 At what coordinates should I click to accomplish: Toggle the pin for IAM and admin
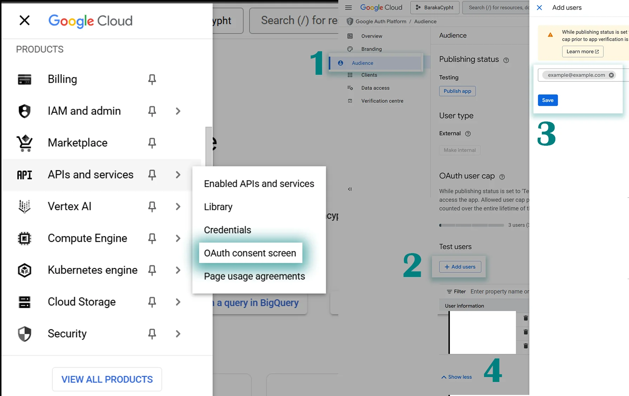click(152, 111)
